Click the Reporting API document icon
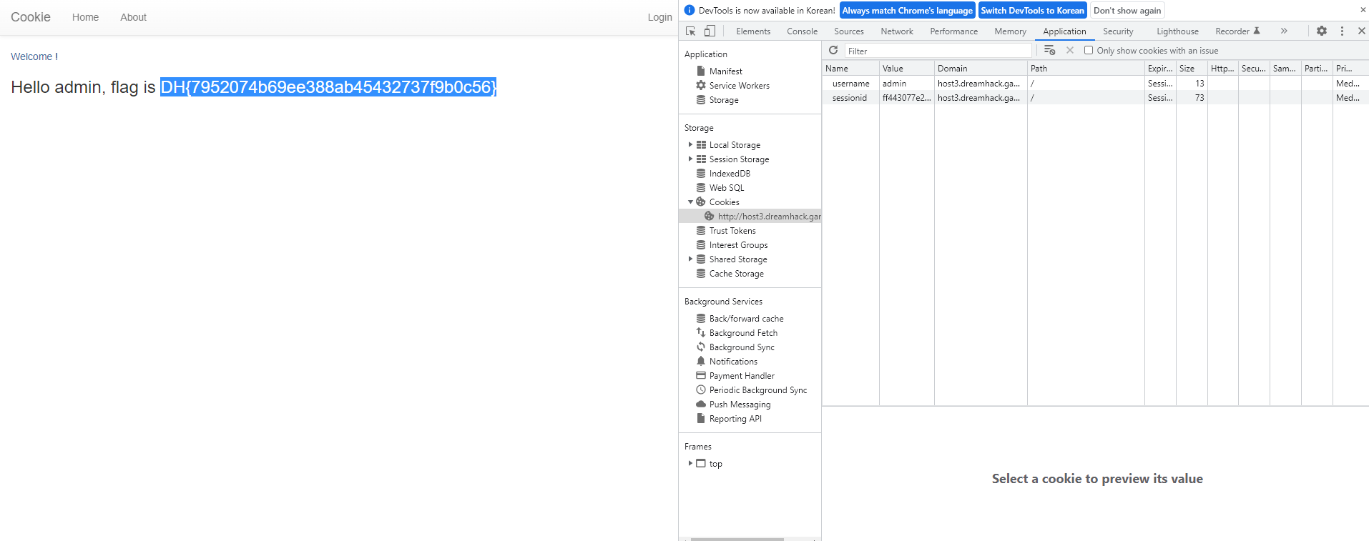 pos(701,418)
